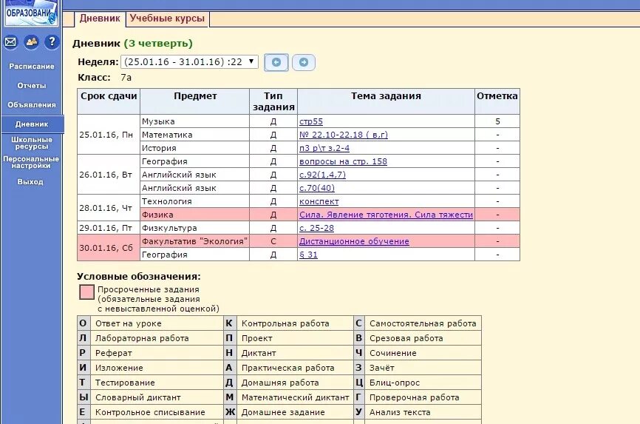Viewport: 640px width, 424px height.
Task: Click the grade 5 for Музыка
Action: (497, 121)
